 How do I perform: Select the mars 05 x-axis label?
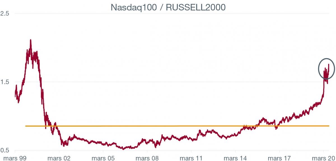coord(103,157)
